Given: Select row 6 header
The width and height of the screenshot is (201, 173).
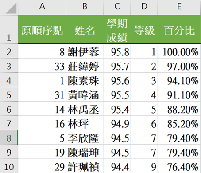Looking at the screenshot, I should 9,109.
